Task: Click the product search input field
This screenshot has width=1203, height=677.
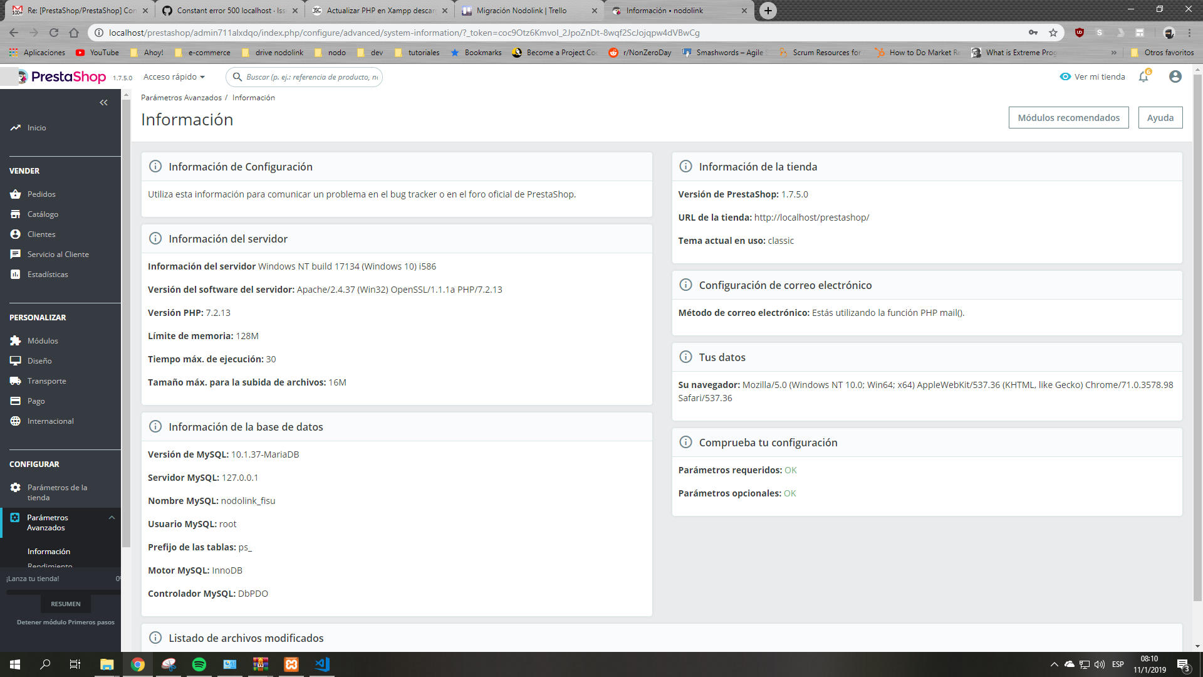Action: (x=311, y=77)
